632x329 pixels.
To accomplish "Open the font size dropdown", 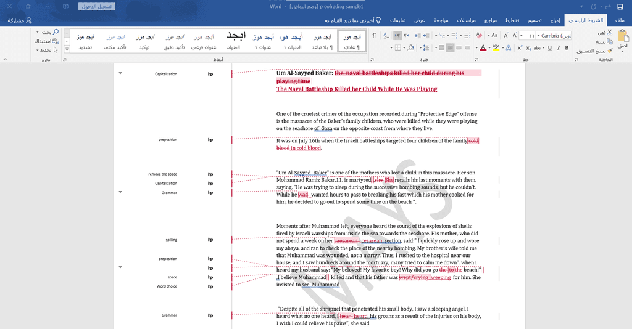I will tap(522, 35).
